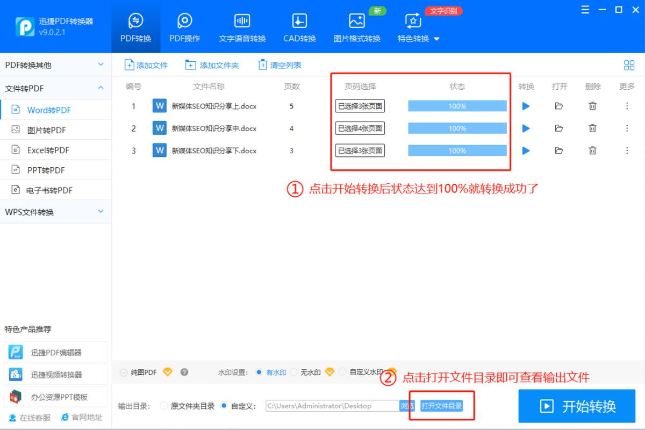Start conversion for 新媒体SEO知识分享上.docx via play icon
This screenshot has height=430, width=645.
point(526,106)
